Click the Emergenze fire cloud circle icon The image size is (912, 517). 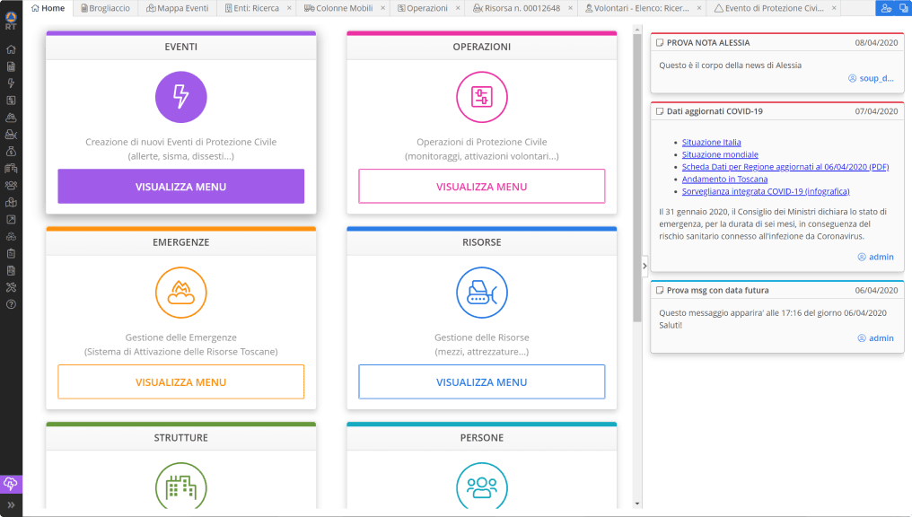point(181,293)
